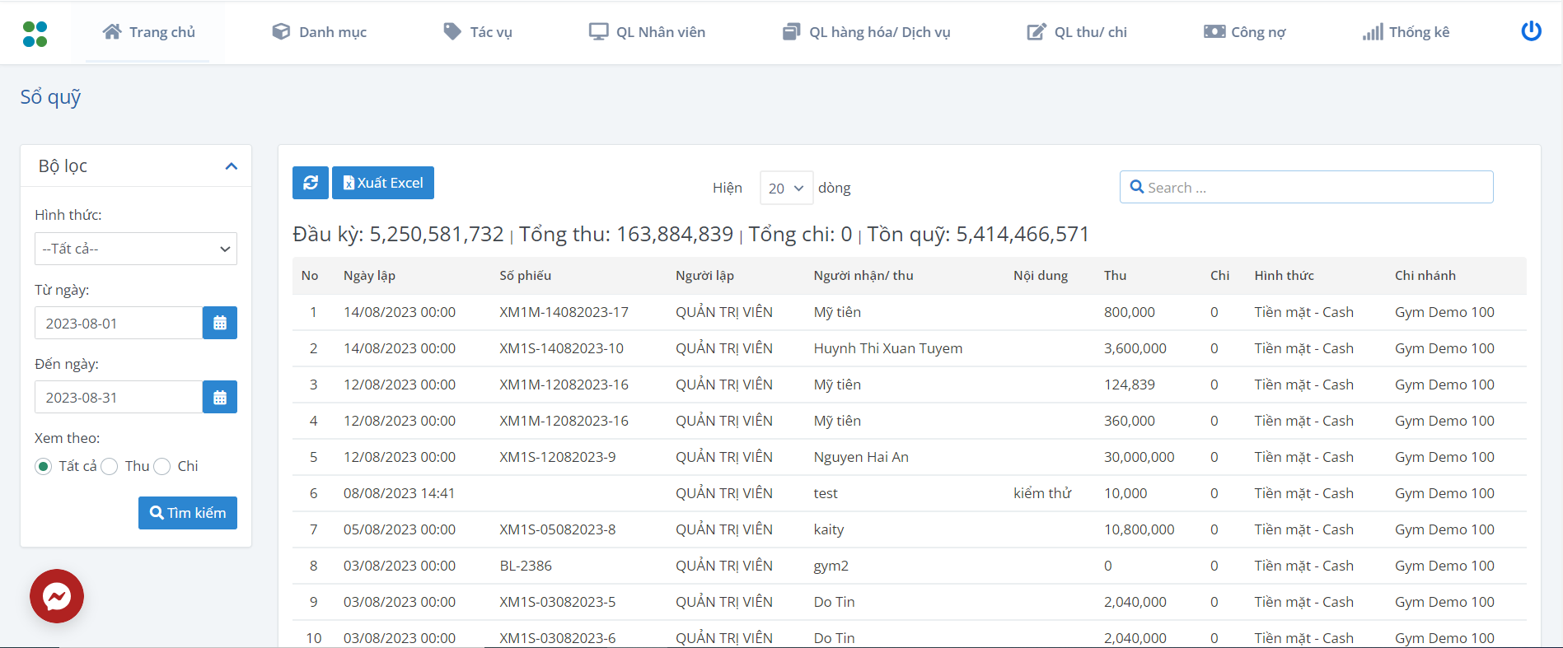This screenshot has width=1563, height=648.
Task: Open the Hình thức dropdown
Action: (136, 249)
